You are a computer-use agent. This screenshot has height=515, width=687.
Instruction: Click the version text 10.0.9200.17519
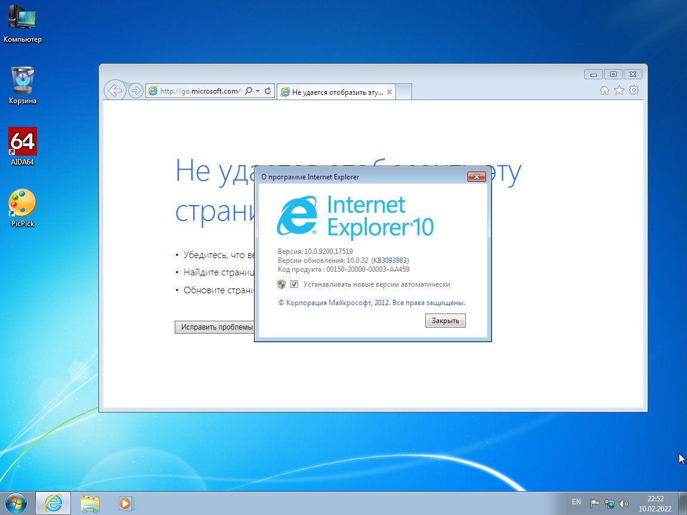point(329,252)
